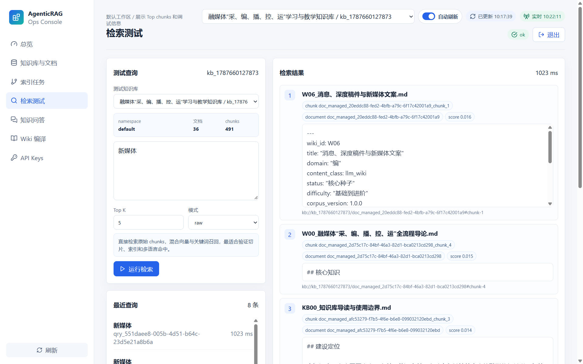Click the 1023 ms latency in 检索结果 header
The image size is (583, 364).
547,73
